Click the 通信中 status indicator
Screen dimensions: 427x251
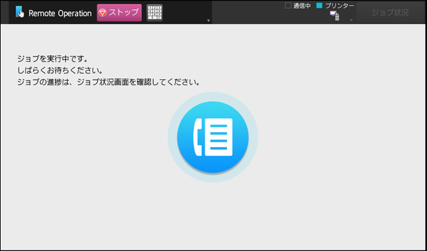tap(298, 6)
